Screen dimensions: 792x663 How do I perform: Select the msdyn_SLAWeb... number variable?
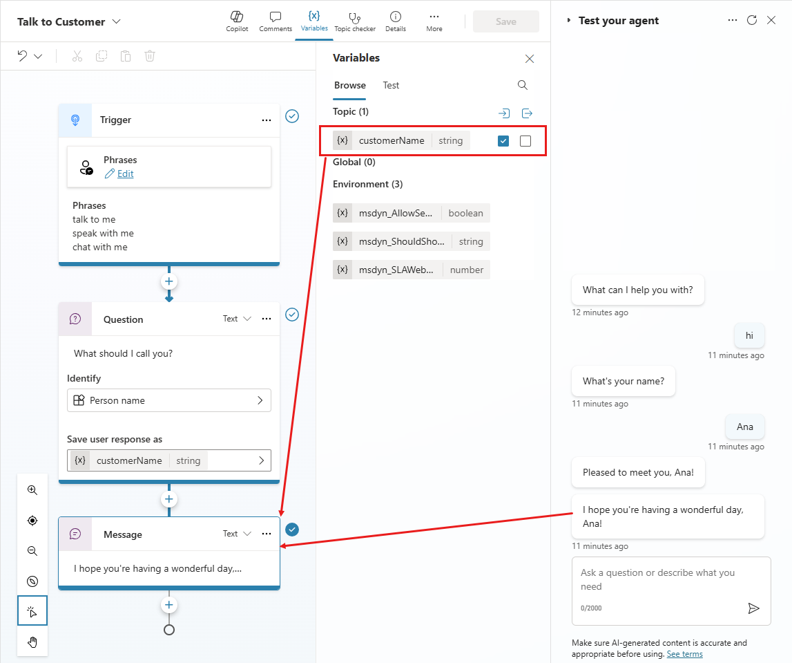click(411, 270)
